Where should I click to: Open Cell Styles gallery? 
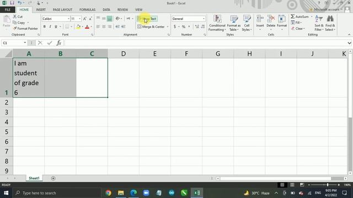[247, 23]
